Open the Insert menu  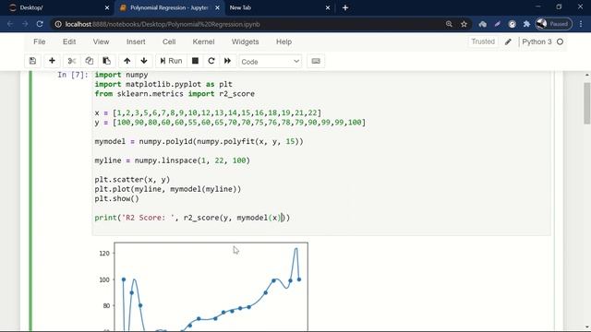point(136,41)
